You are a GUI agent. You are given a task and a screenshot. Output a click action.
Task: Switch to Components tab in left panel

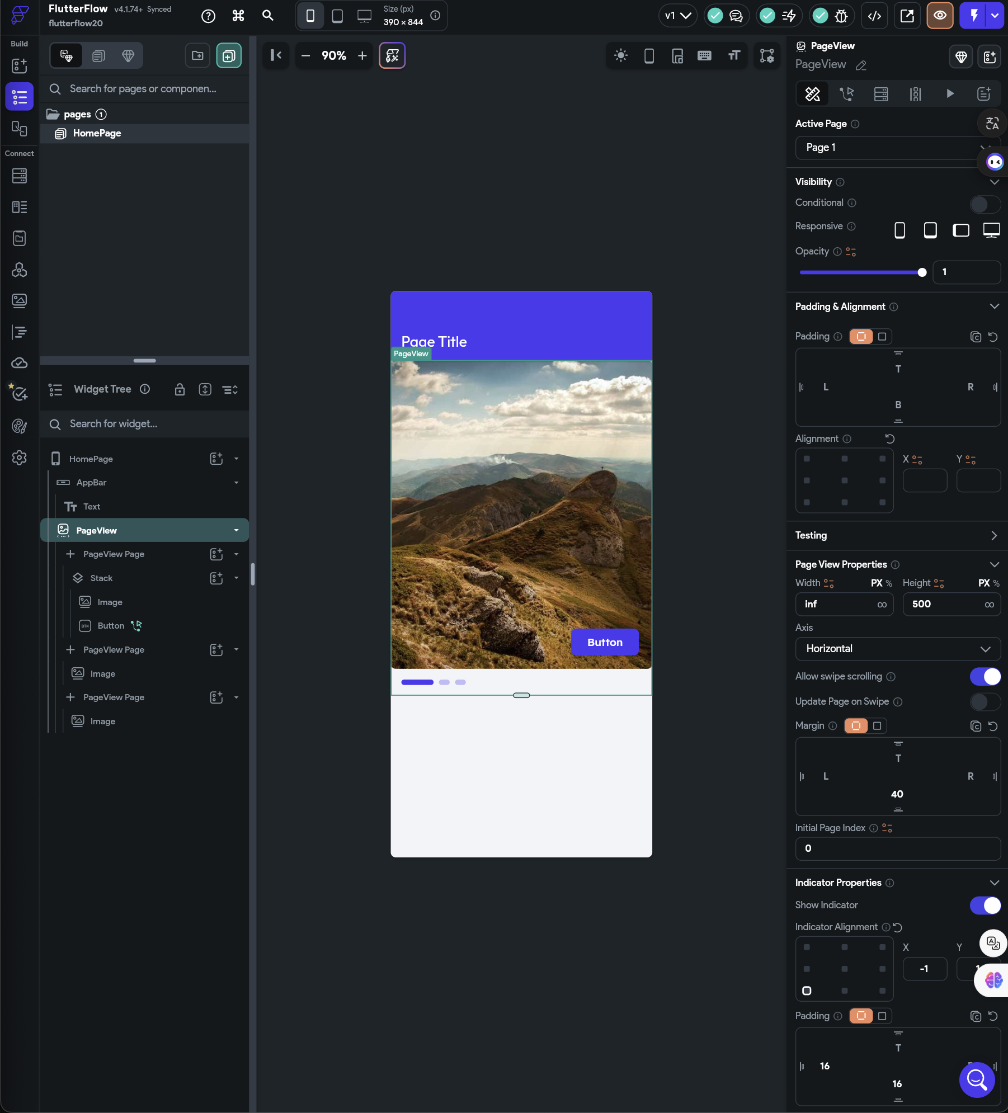coord(128,56)
